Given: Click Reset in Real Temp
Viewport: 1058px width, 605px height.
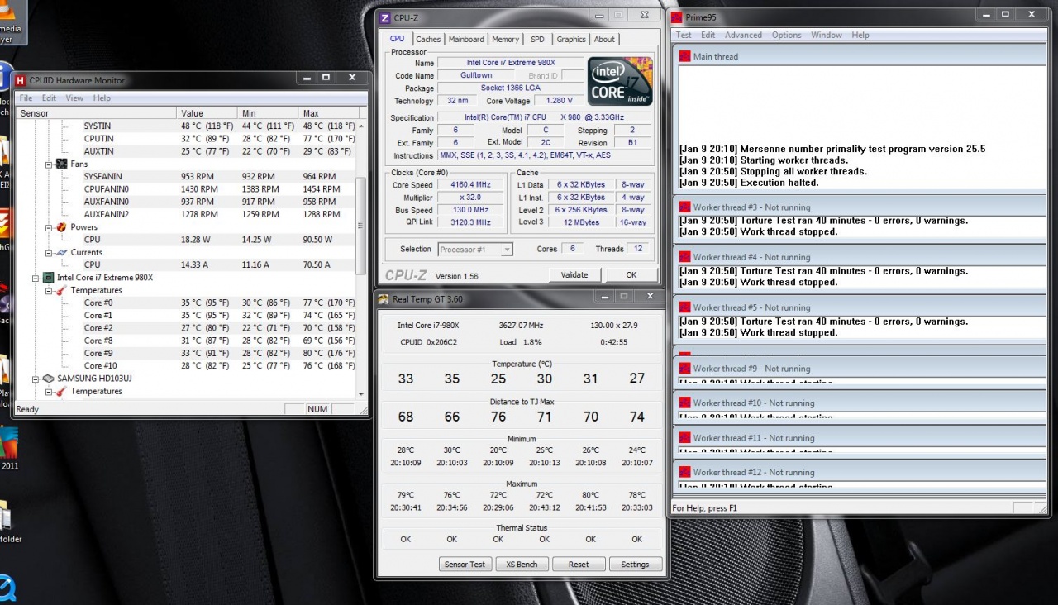Looking at the screenshot, I should 579,565.
